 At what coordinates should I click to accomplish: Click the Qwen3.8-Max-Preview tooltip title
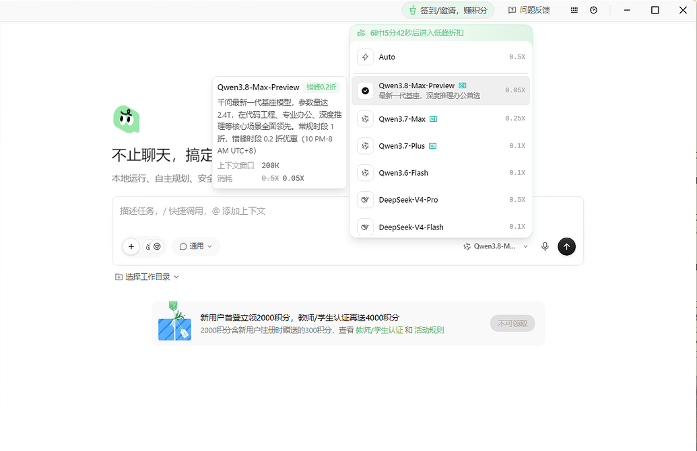pos(259,88)
